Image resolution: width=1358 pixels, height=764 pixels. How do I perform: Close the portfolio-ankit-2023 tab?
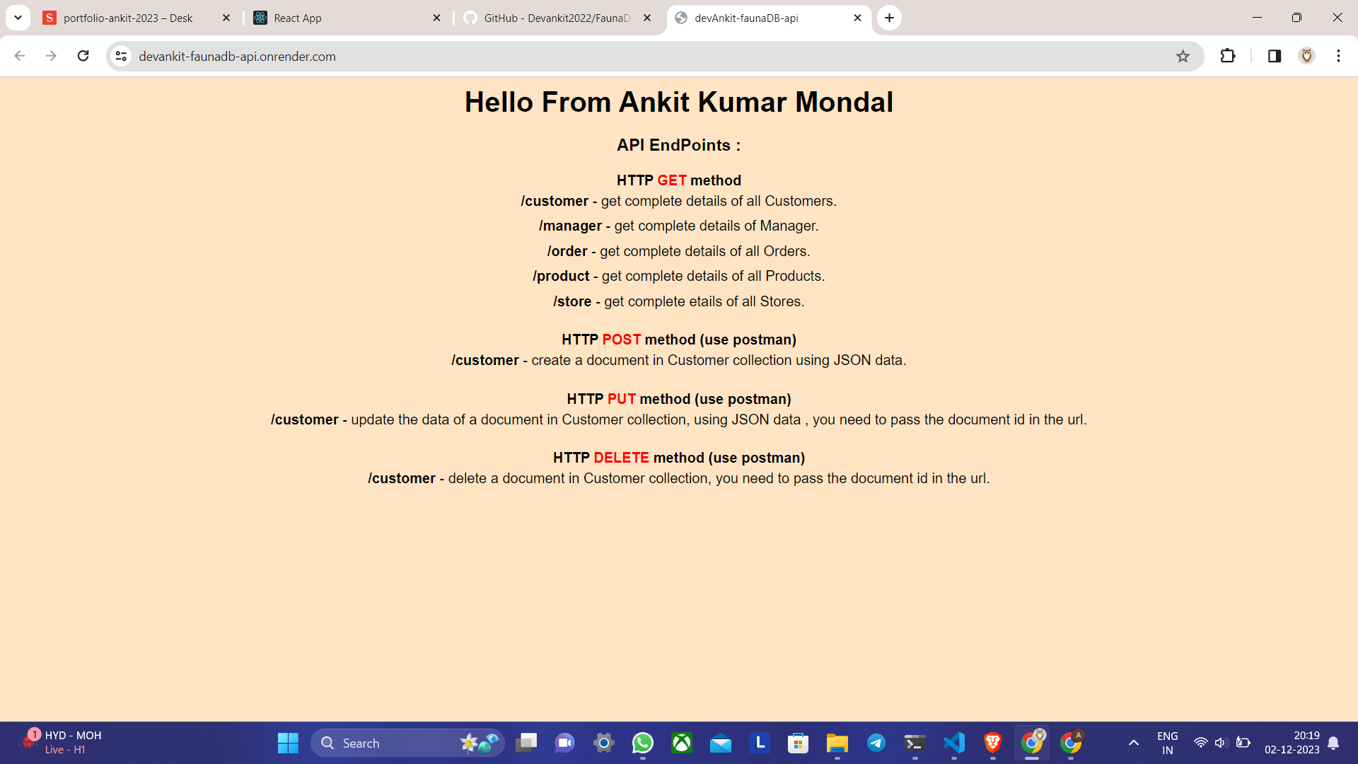(x=226, y=18)
